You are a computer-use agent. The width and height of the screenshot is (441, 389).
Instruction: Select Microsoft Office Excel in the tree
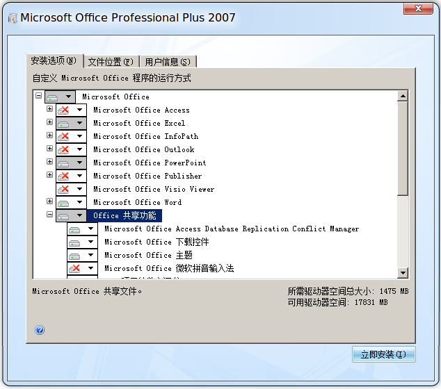click(x=139, y=124)
